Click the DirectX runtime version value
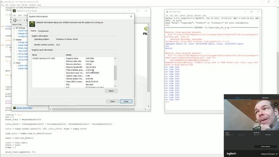This screenshot has width=279, height=157. (x=58, y=44)
